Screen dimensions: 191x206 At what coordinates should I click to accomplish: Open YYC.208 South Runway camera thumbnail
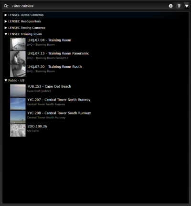(x=18, y=117)
